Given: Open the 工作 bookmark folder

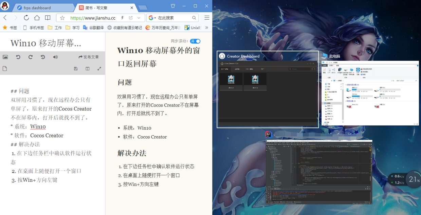Looking at the screenshot, I should pyautogui.click(x=55, y=28).
